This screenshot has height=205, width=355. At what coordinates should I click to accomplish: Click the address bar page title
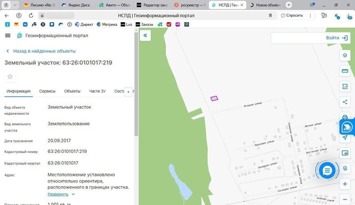click(x=156, y=16)
